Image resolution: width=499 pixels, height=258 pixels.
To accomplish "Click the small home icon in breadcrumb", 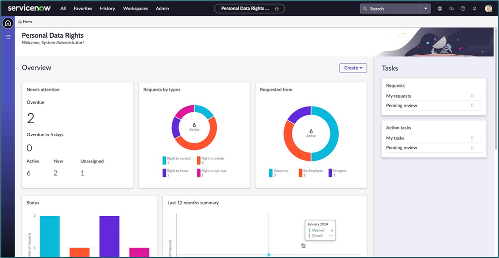I will pos(20,22).
